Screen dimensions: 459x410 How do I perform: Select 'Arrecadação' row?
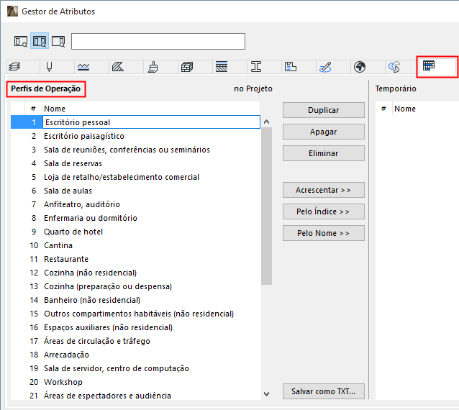tap(135, 355)
